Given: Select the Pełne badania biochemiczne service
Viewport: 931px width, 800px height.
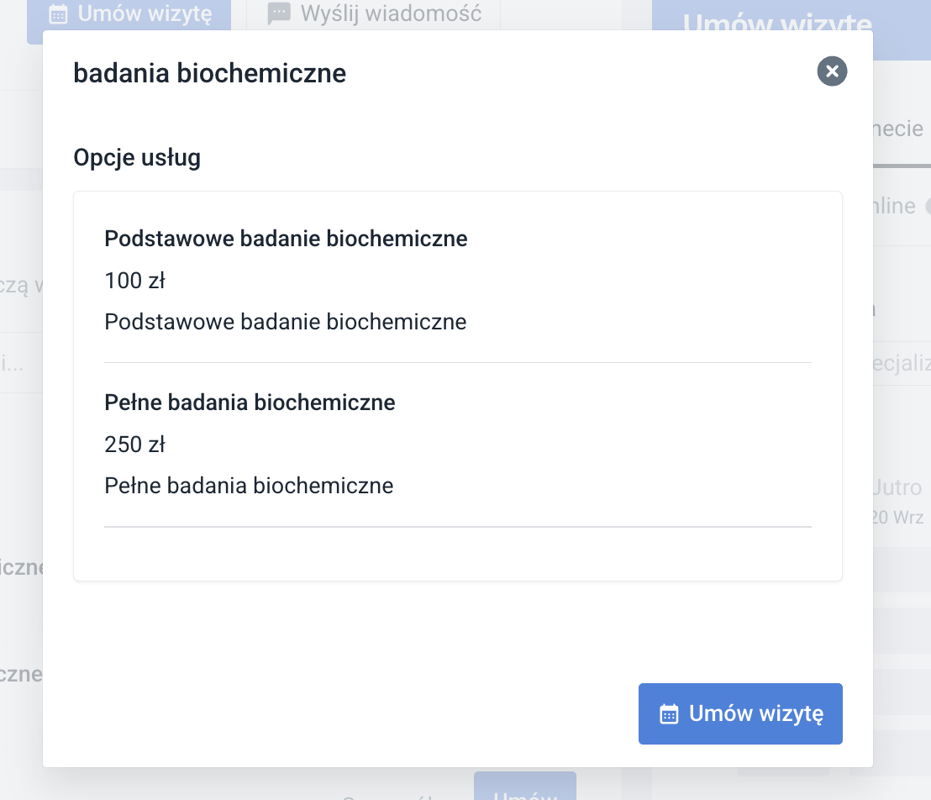Looking at the screenshot, I should tap(250, 402).
